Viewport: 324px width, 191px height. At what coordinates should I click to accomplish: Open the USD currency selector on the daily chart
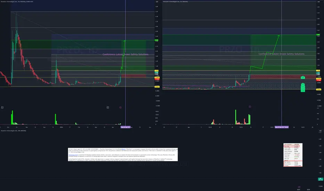click(x=157, y=2)
